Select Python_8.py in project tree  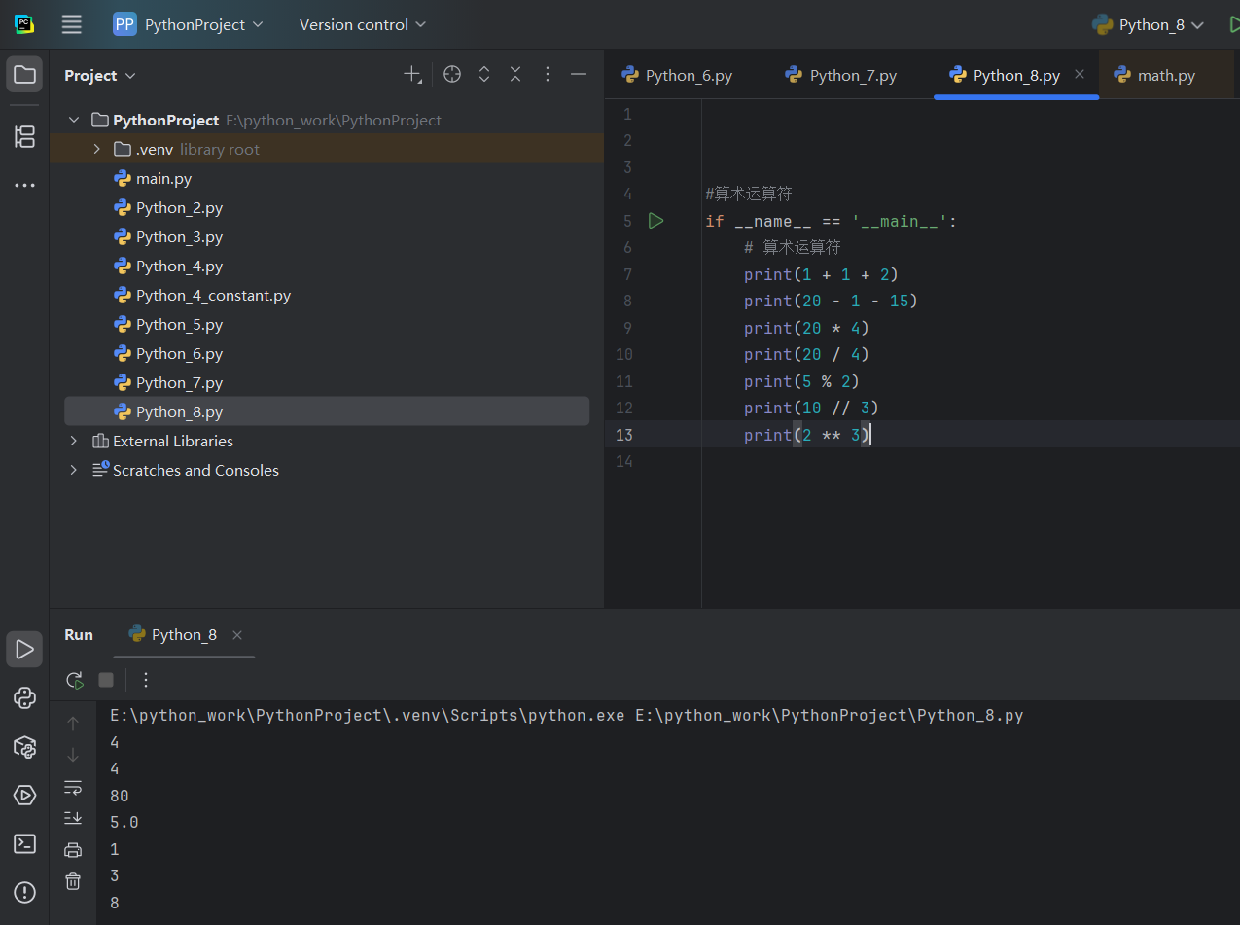[x=327, y=411]
